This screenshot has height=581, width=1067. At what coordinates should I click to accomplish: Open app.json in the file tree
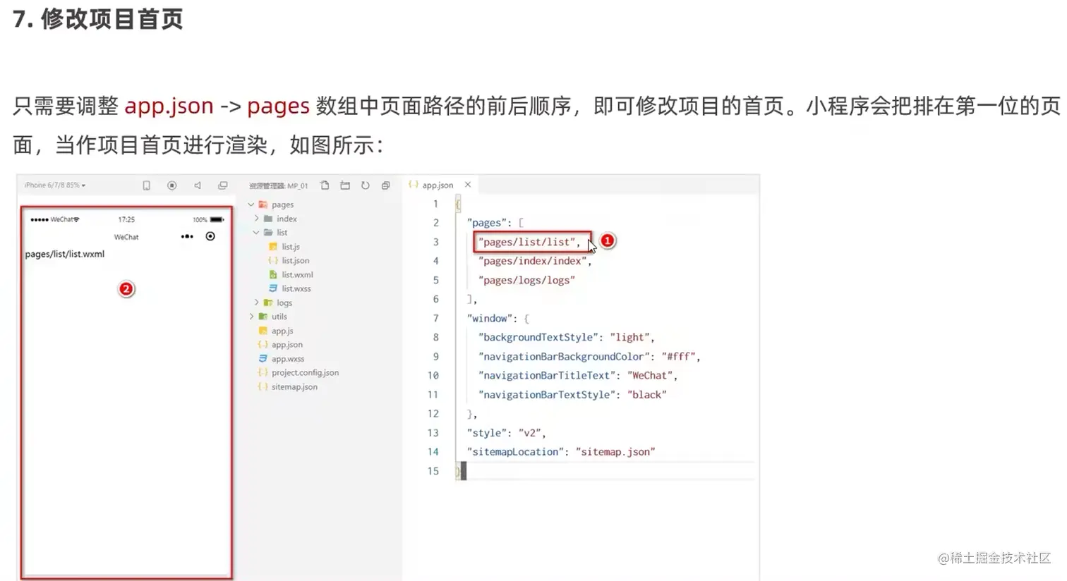[x=287, y=345]
